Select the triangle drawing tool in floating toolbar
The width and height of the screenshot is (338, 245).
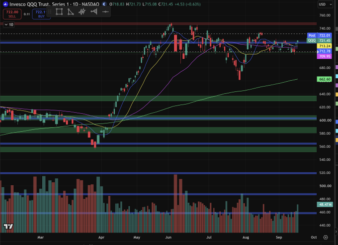pyautogui.click(x=71, y=11)
